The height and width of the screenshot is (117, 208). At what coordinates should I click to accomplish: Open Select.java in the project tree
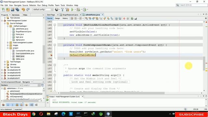[20, 56]
